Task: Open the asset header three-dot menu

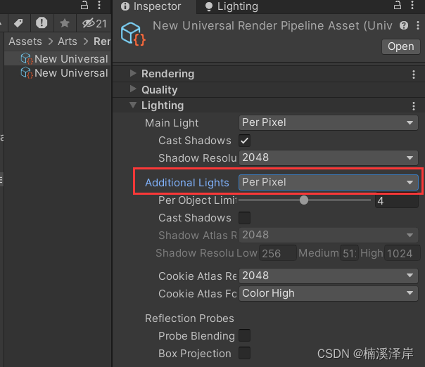Action: (418, 26)
